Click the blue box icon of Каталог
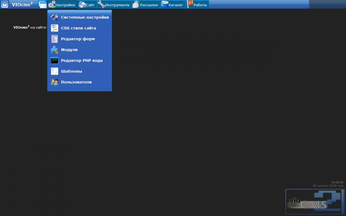The image size is (346, 216). tap(164, 4)
